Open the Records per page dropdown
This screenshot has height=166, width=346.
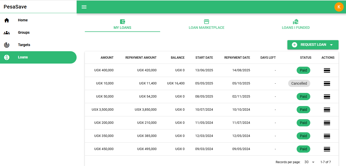(x=309, y=162)
